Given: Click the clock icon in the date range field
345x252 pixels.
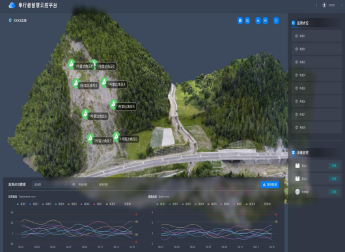Looking at the screenshot, I should 74,184.
